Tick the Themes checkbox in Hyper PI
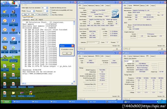 tap(51, 12)
